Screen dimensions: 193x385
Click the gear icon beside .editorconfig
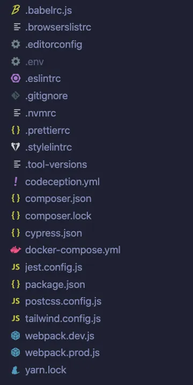click(16, 45)
